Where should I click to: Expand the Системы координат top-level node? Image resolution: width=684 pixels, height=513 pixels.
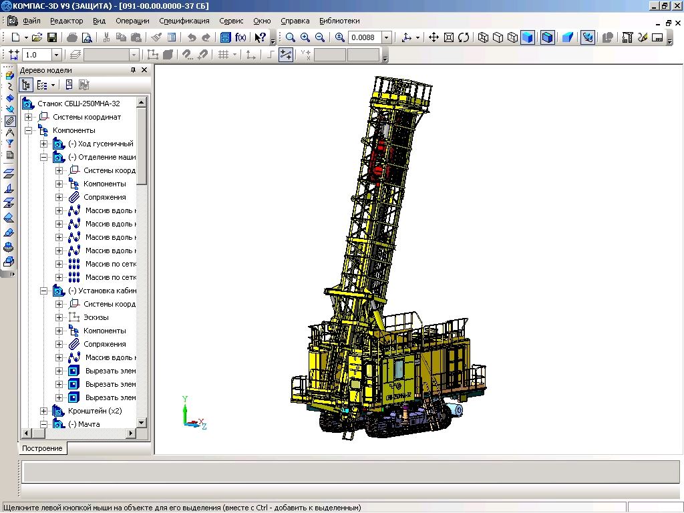pos(28,117)
